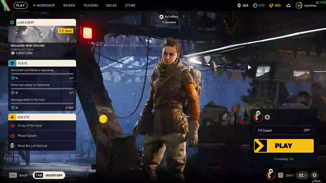The width and height of the screenshot is (326, 183).
Task: Click reward icon under Damage dealt to Hornets
Action: coord(13,108)
